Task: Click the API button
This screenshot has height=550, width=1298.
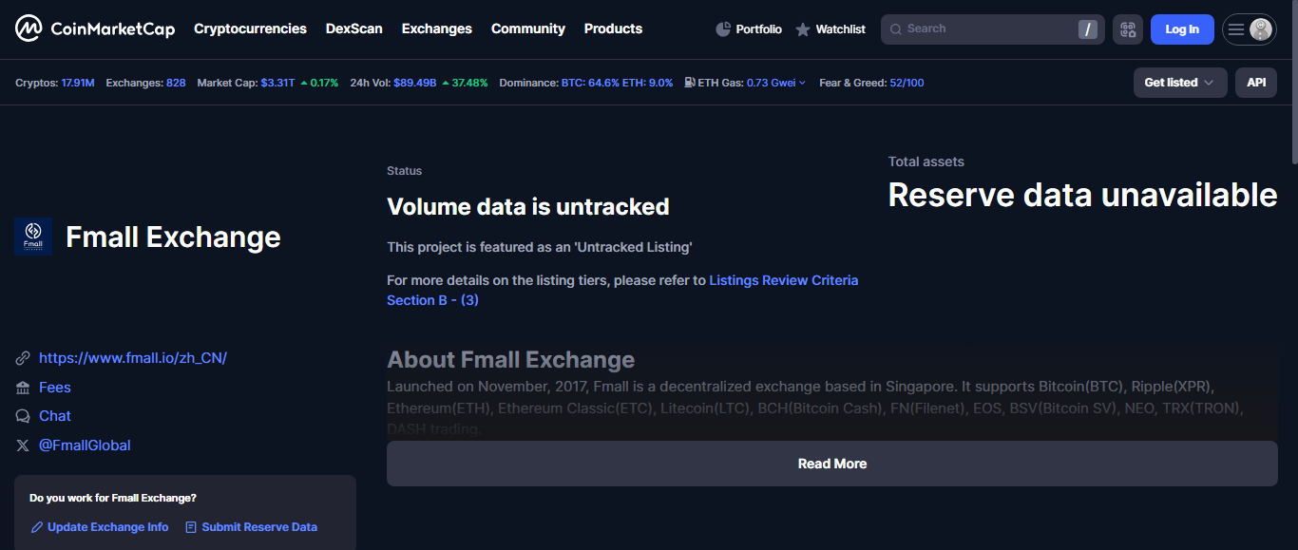Action: pos(1256,83)
